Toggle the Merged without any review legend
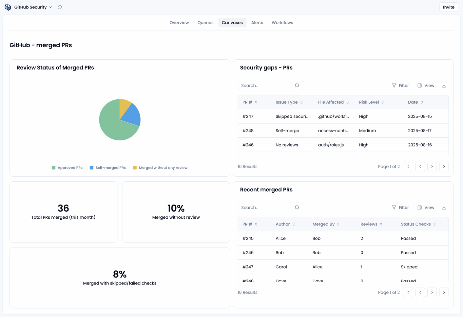This screenshot has width=463, height=317. click(x=160, y=168)
